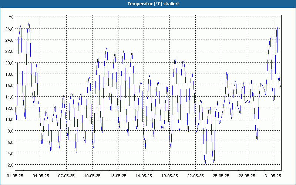Click the 16.05.25 date label
Image resolution: width=296 pixels, height=185 pixels.
click(144, 176)
